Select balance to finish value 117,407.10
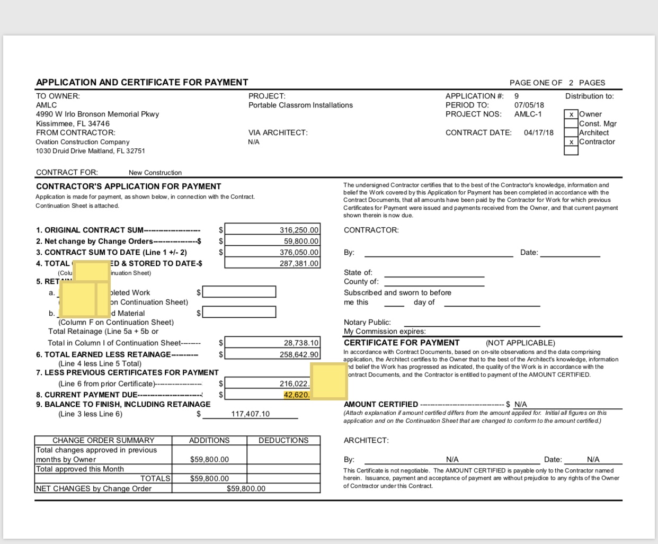 pyautogui.click(x=250, y=414)
